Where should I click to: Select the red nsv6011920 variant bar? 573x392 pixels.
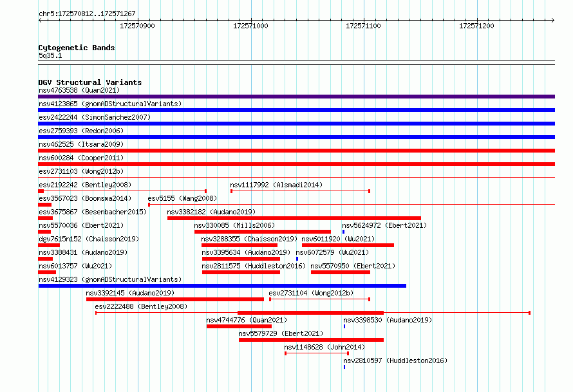pos(348,245)
